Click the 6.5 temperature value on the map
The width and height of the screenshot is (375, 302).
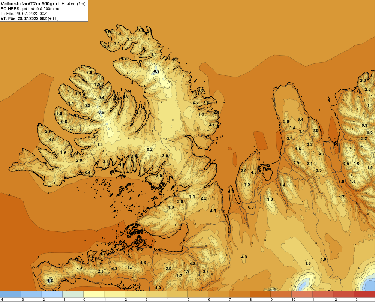pos(231,192)
